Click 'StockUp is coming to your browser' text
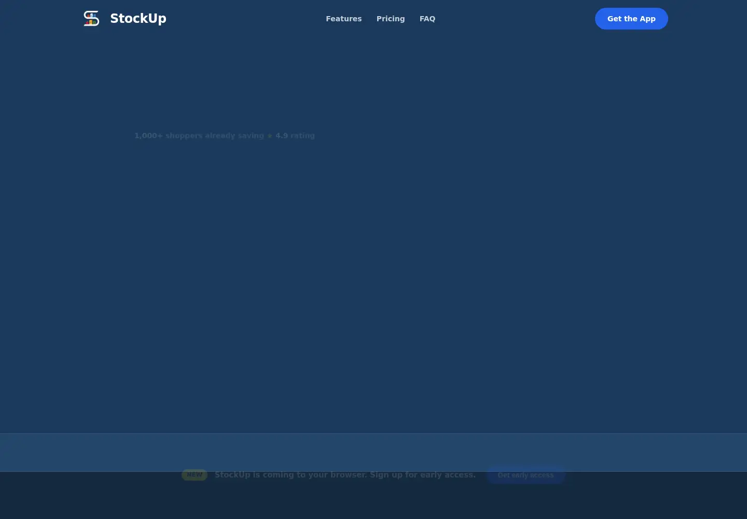Screen dimensions: 747x519 (x=291, y=474)
